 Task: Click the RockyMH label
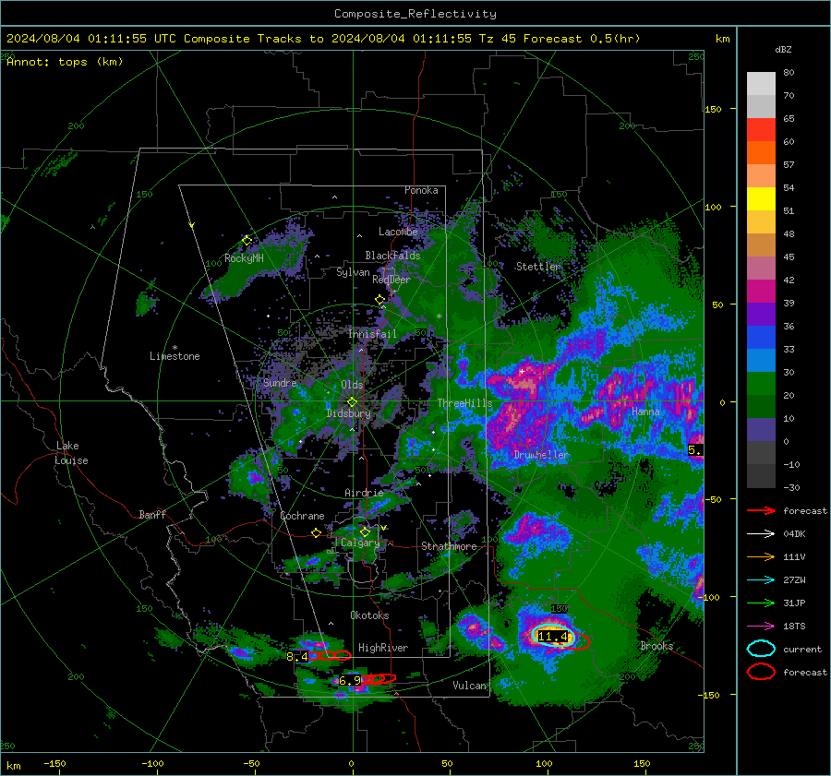(244, 258)
